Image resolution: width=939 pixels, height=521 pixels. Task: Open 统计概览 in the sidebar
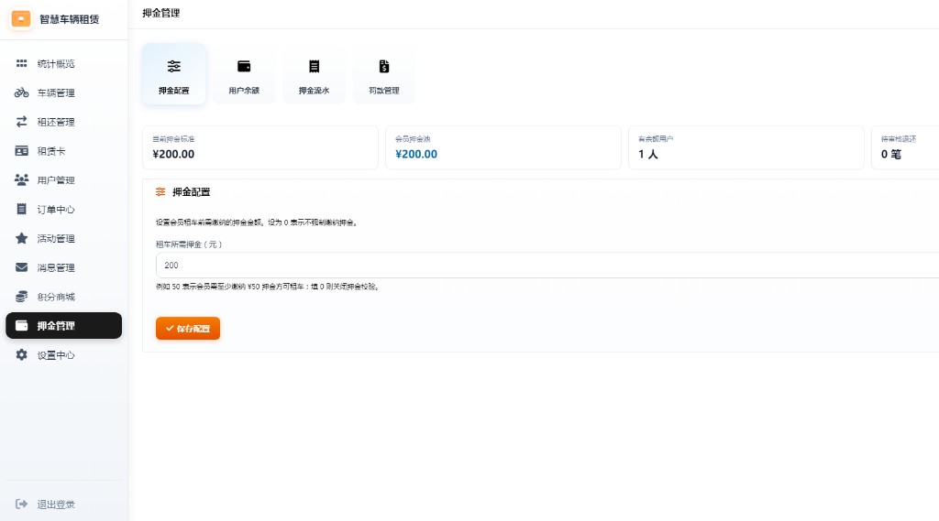point(63,63)
